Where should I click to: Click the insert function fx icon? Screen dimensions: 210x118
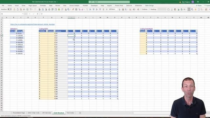coord(37,14)
